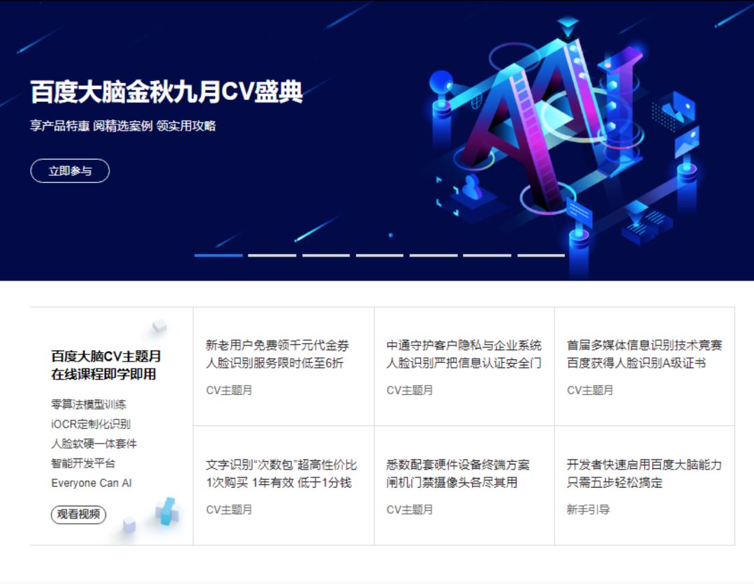
Task: Click the text 只需五步轻松搞定
Action: [614, 482]
